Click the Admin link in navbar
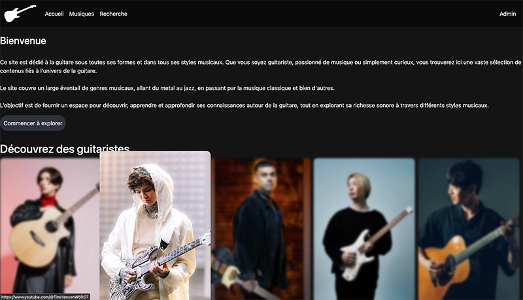The width and height of the screenshot is (523, 300). pyautogui.click(x=507, y=14)
